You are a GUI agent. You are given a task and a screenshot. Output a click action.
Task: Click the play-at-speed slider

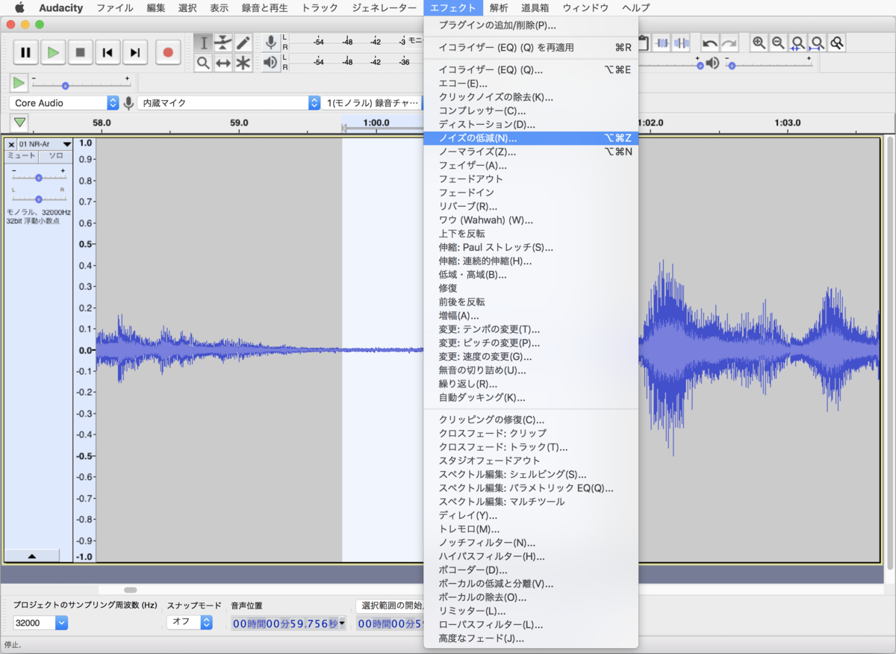point(81,84)
